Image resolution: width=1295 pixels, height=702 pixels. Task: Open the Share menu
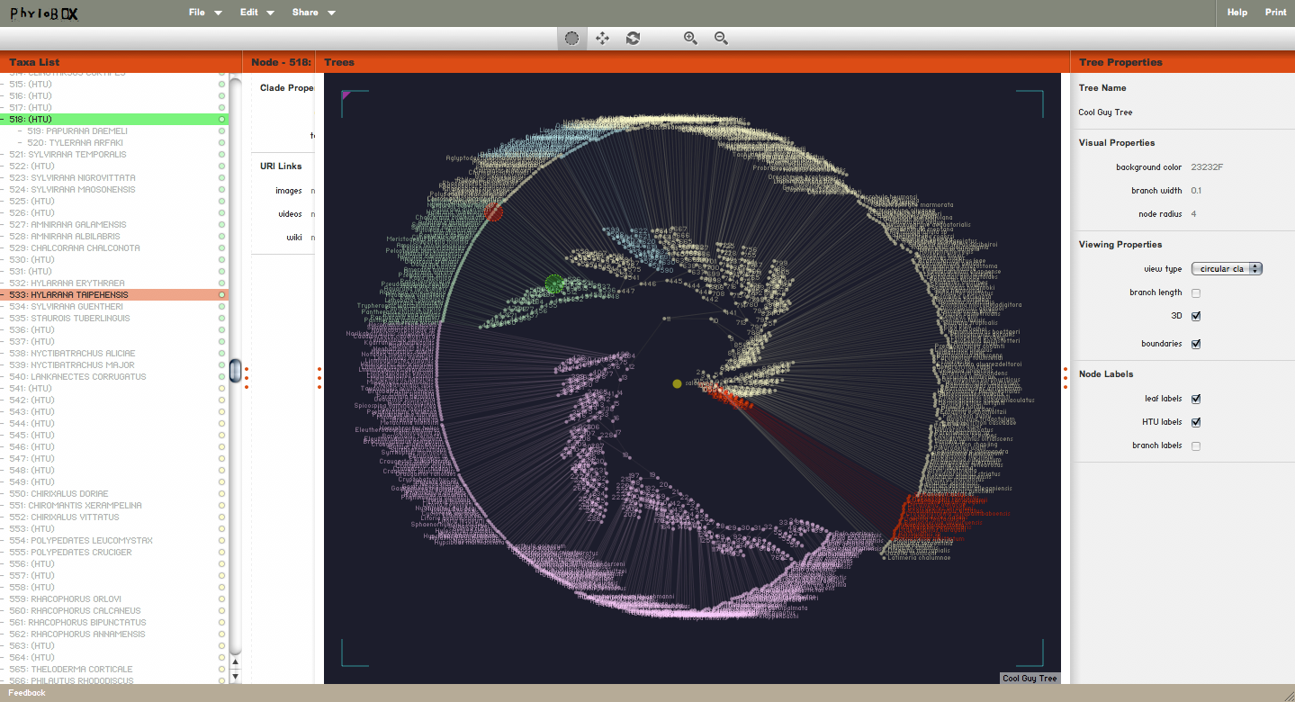point(313,13)
